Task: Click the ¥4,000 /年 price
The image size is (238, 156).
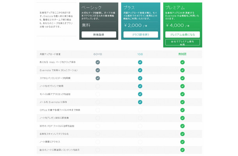Action: click(178, 25)
